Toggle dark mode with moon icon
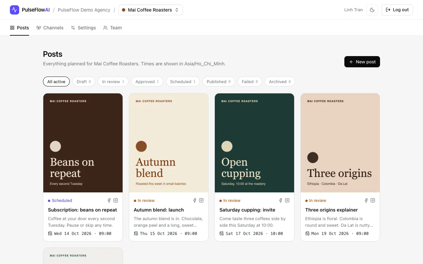Image resolution: width=423 pixels, height=264 pixels. tap(372, 10)
